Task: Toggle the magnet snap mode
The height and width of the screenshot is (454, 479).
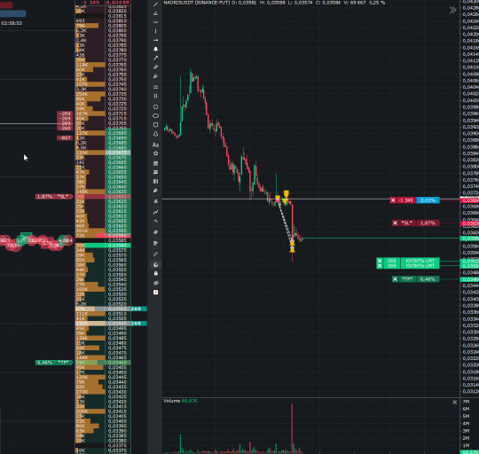Action: pyautogui.click(x=155, y=264)
